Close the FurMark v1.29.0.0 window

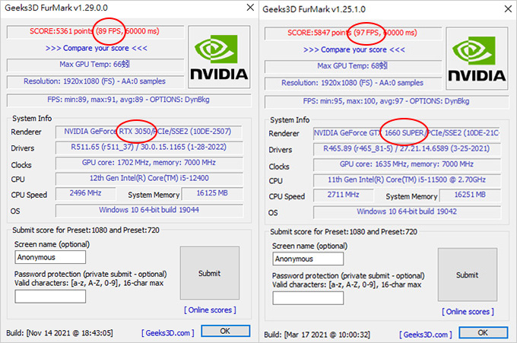(250, 8)
